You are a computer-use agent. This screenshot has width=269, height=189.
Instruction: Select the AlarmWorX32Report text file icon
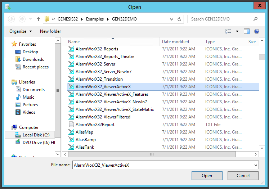pyautogui.click(x=71, y=125)
